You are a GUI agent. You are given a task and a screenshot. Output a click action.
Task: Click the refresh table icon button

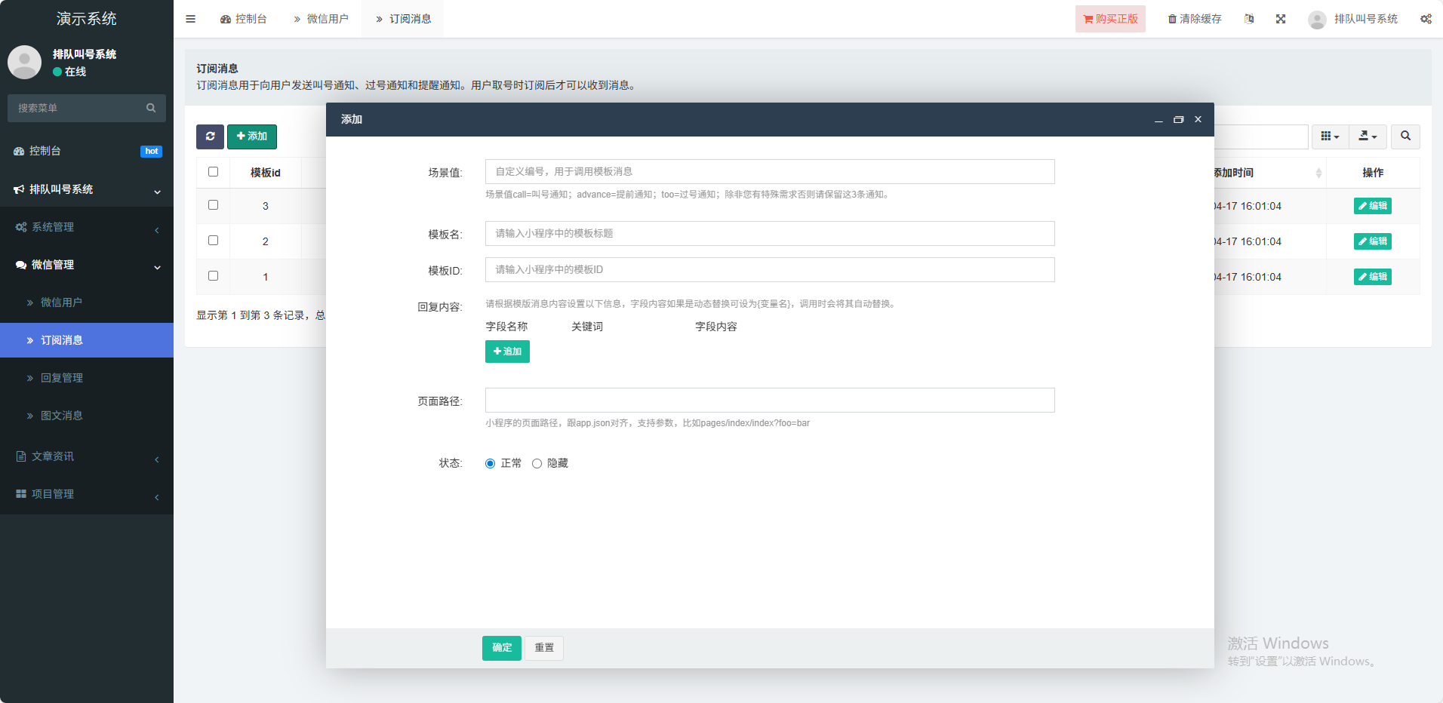[210, 137]
